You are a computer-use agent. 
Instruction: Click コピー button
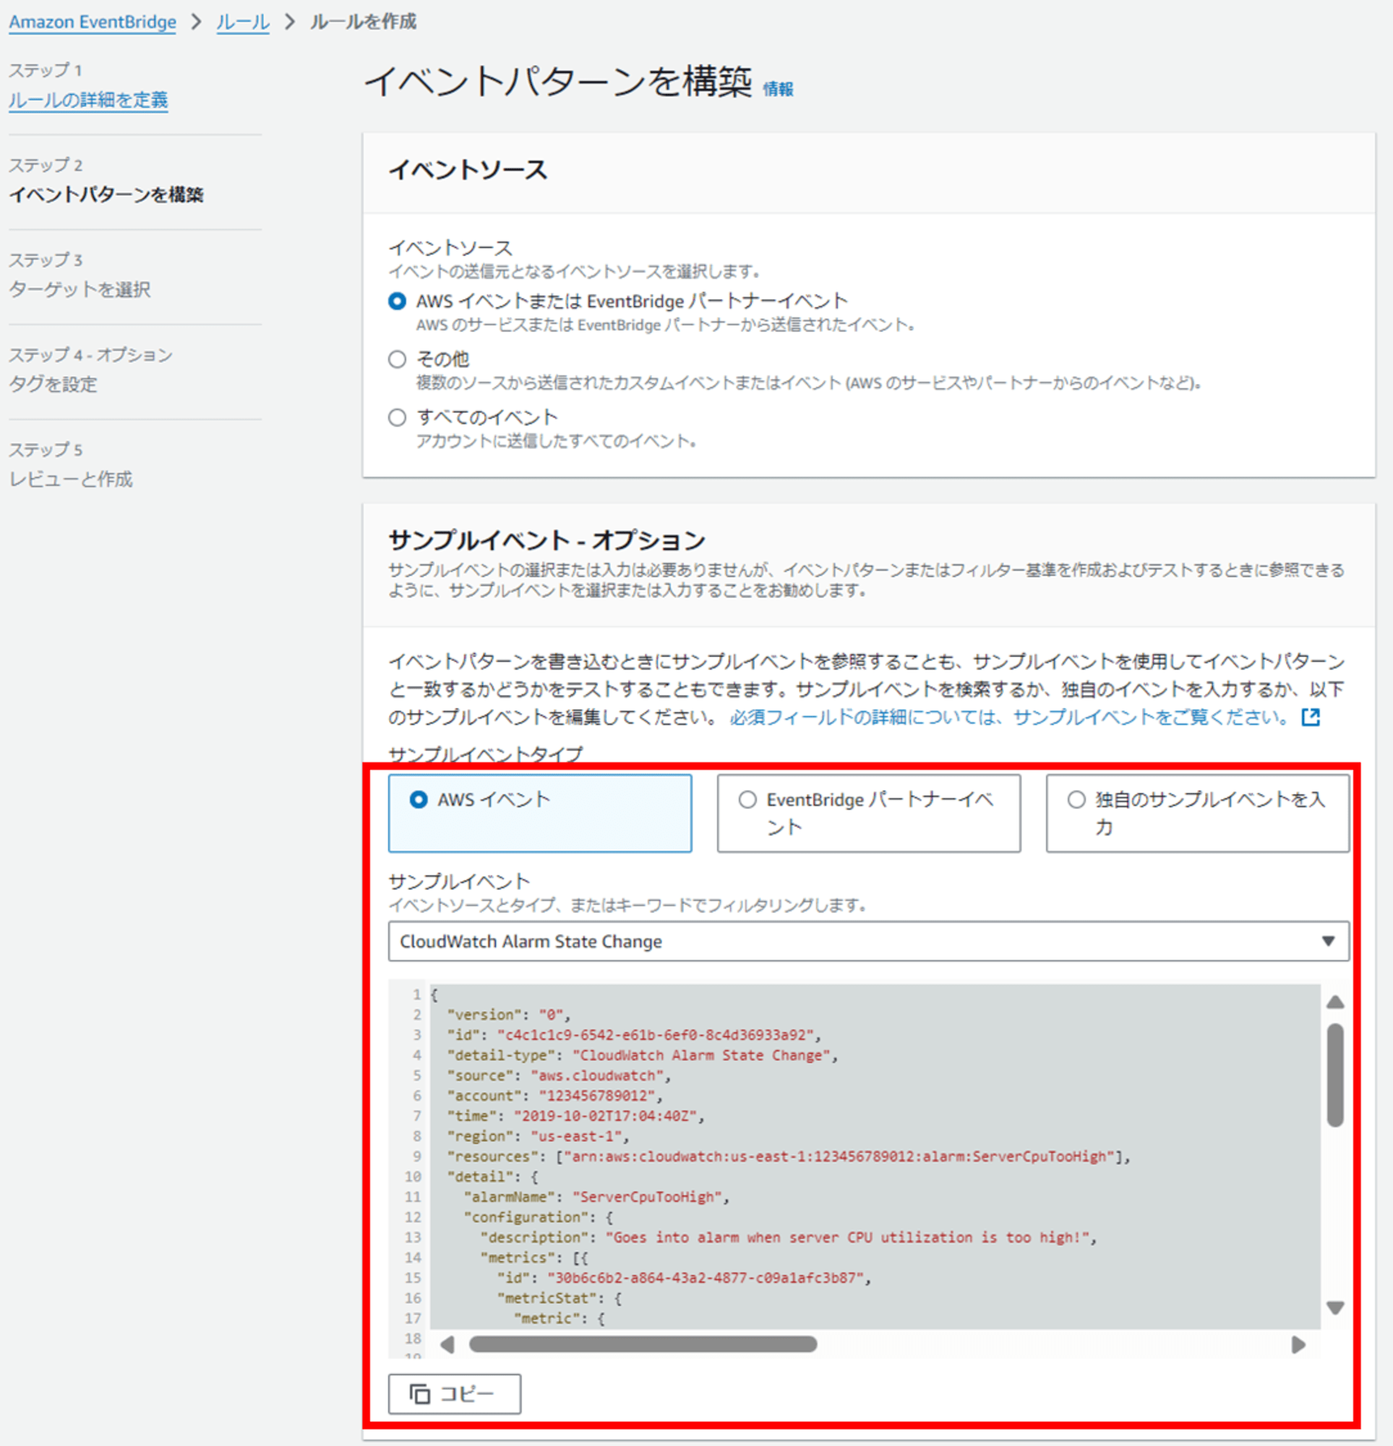(x=455, y=1394)
